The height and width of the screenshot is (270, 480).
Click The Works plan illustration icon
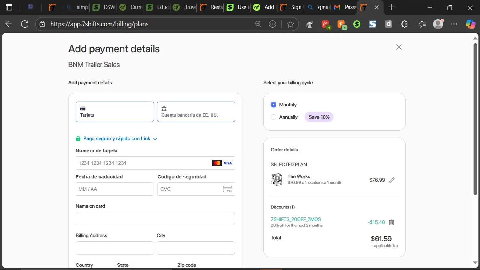(x=276, y=179)
